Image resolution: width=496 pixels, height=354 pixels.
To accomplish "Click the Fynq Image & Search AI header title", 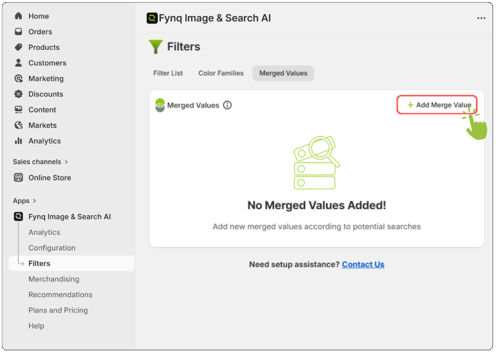I will coord(214,18).
